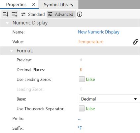Collapse the Numeric Display section
Viewport: 140px width, 133px height.
pyautogui.click(x=7, y=23)
